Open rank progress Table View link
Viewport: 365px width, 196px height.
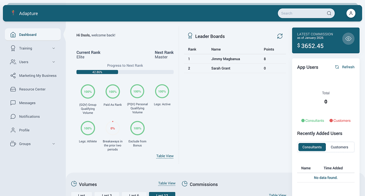pyautogui.click(x=165, y=156)
